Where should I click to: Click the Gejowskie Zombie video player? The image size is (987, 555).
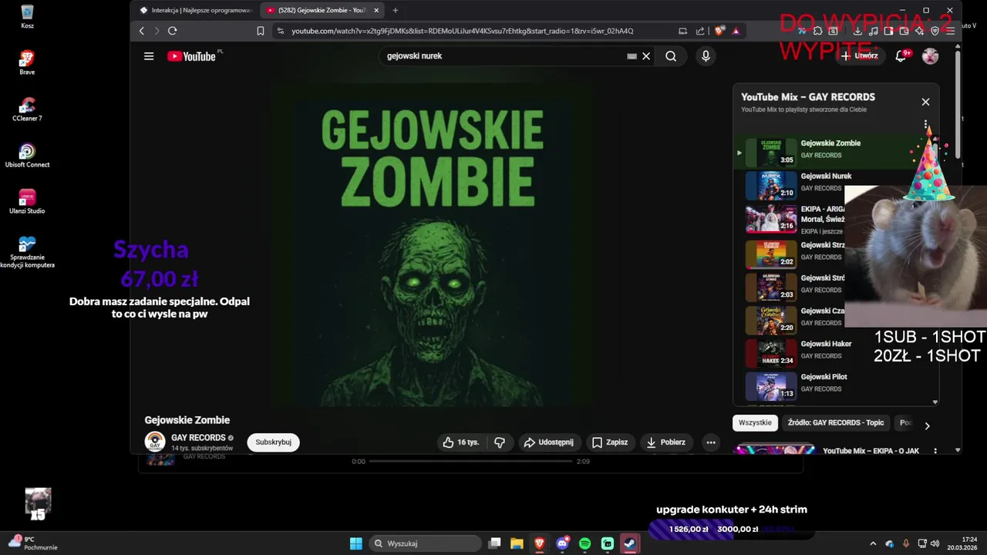click(x=432, y=245)
